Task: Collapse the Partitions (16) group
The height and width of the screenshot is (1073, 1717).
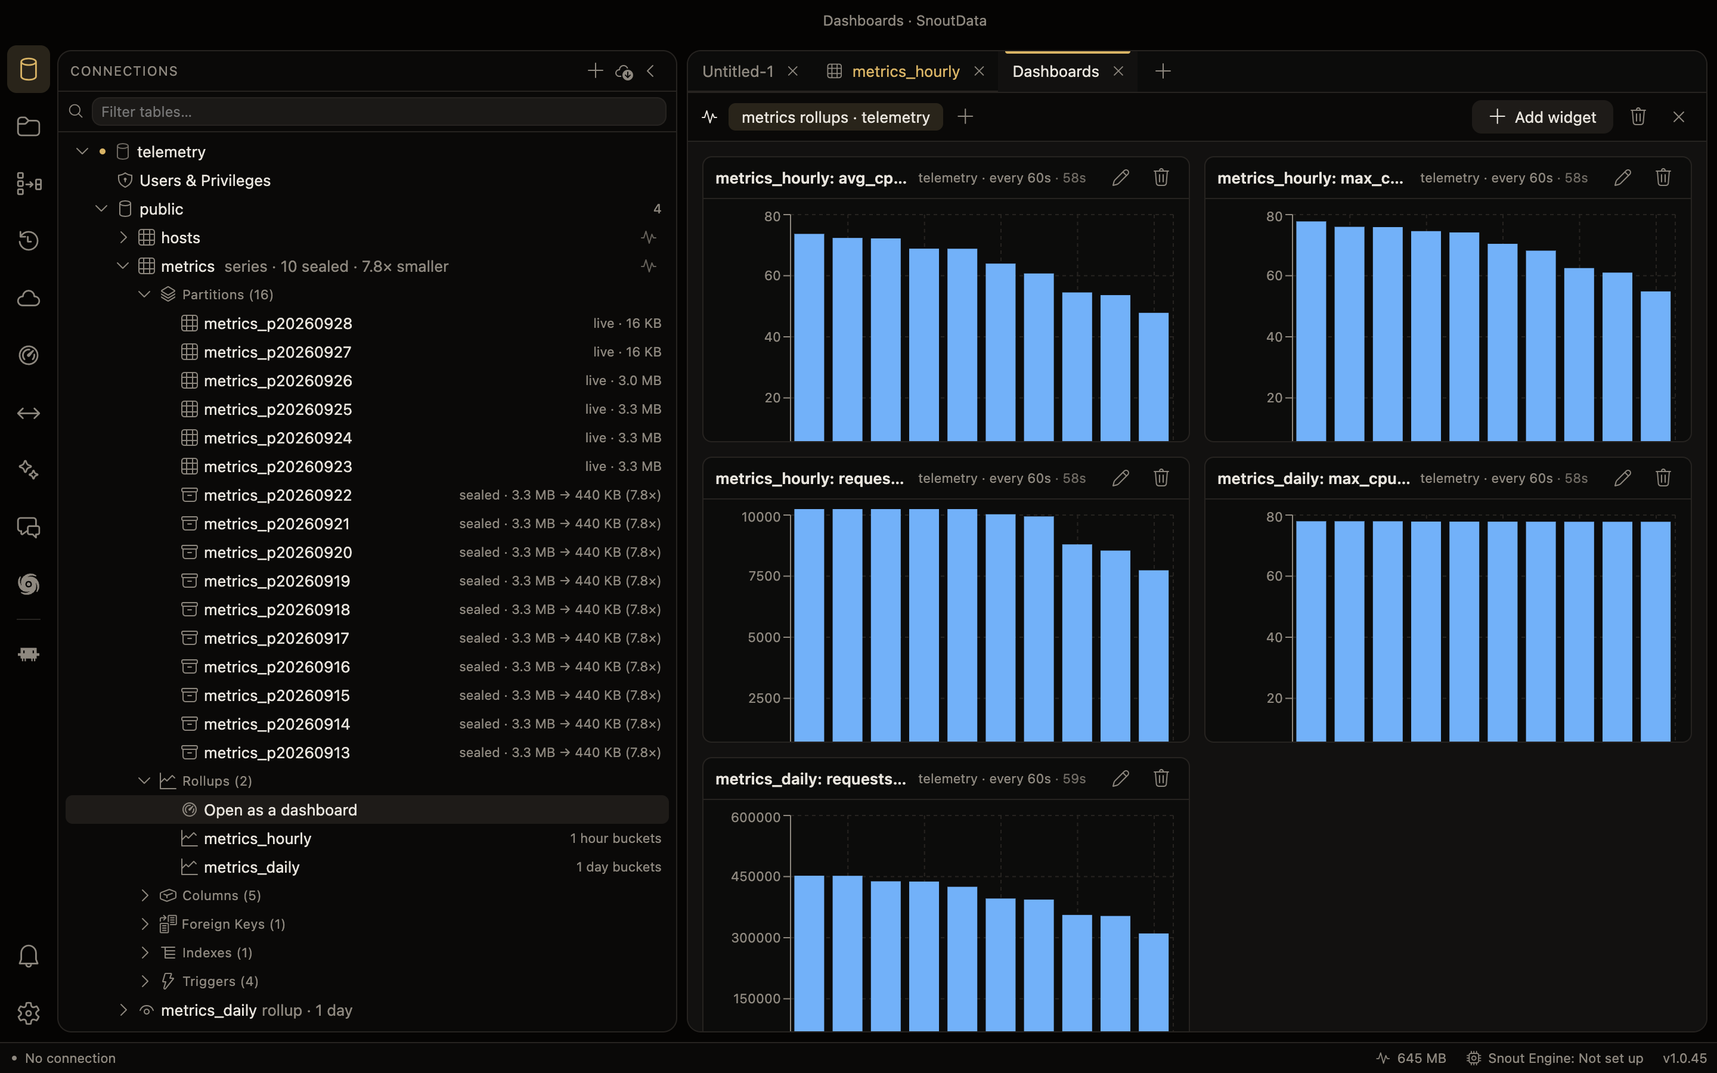Action: coord(144,294)
